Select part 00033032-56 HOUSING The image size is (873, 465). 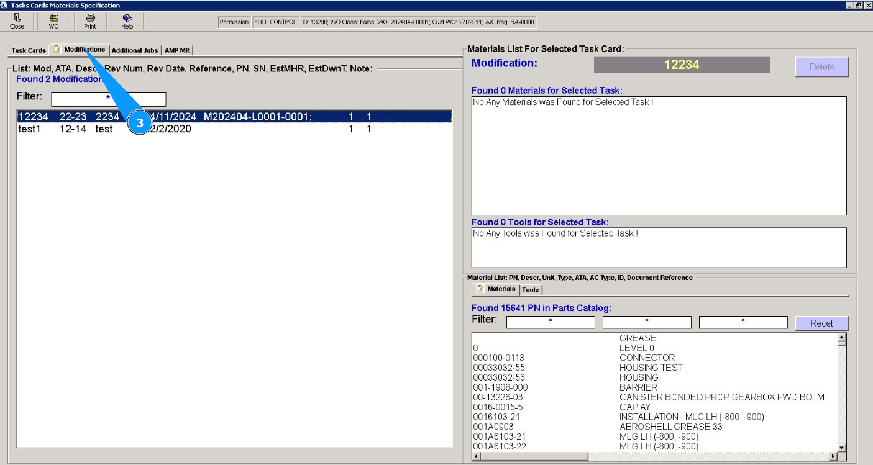pyautogui.click(x=654, y=377)
